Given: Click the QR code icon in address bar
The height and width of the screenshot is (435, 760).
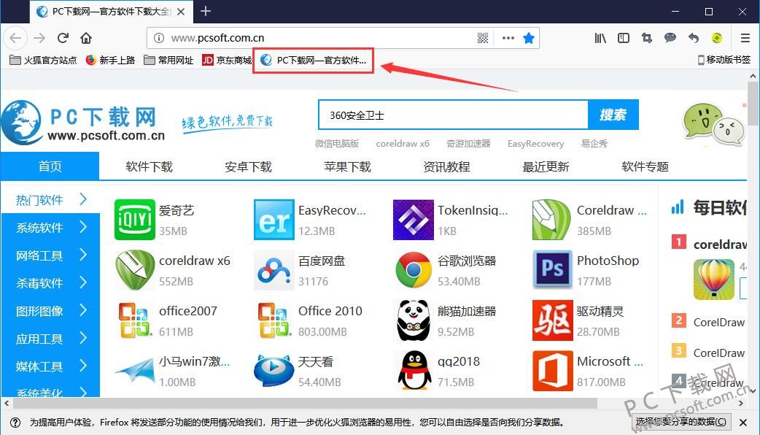Looking at the screenshot, I should coord(483,38).
